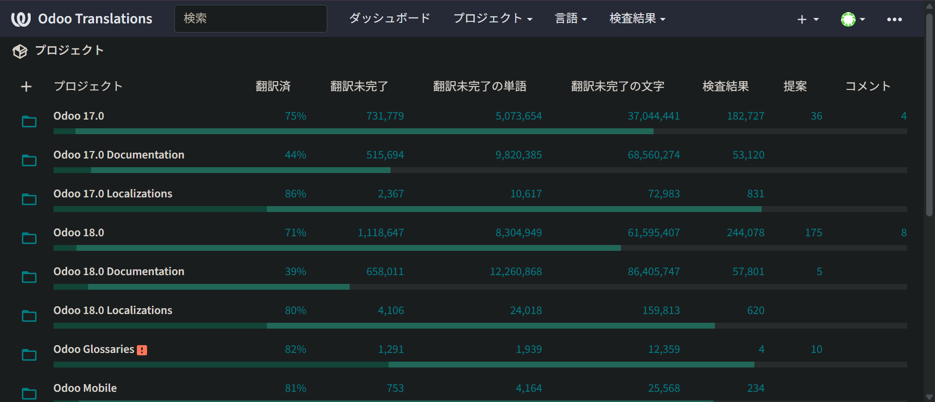The height and width of the screenshot is (402, 935).
Task: Open the Odoo 17.0 Documentation project
Action: (x=119, y=155)
